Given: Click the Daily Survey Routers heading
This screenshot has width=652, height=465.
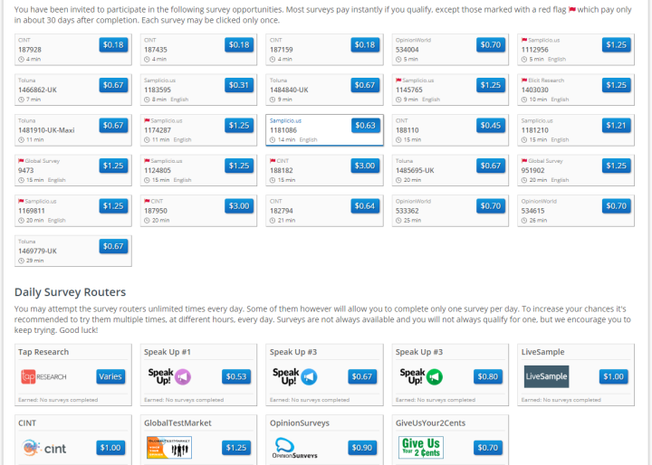Looking at the screenshot, I should [x=70, y=292].
